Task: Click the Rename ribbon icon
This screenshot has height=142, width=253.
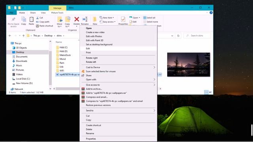Action: (85, 19)
